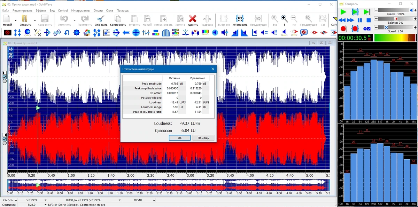
Task: Open the Control menu
Action: tap(63, 10)
